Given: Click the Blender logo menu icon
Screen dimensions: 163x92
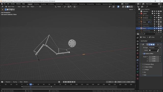Looking at the screenshot, I should point(2,4).
